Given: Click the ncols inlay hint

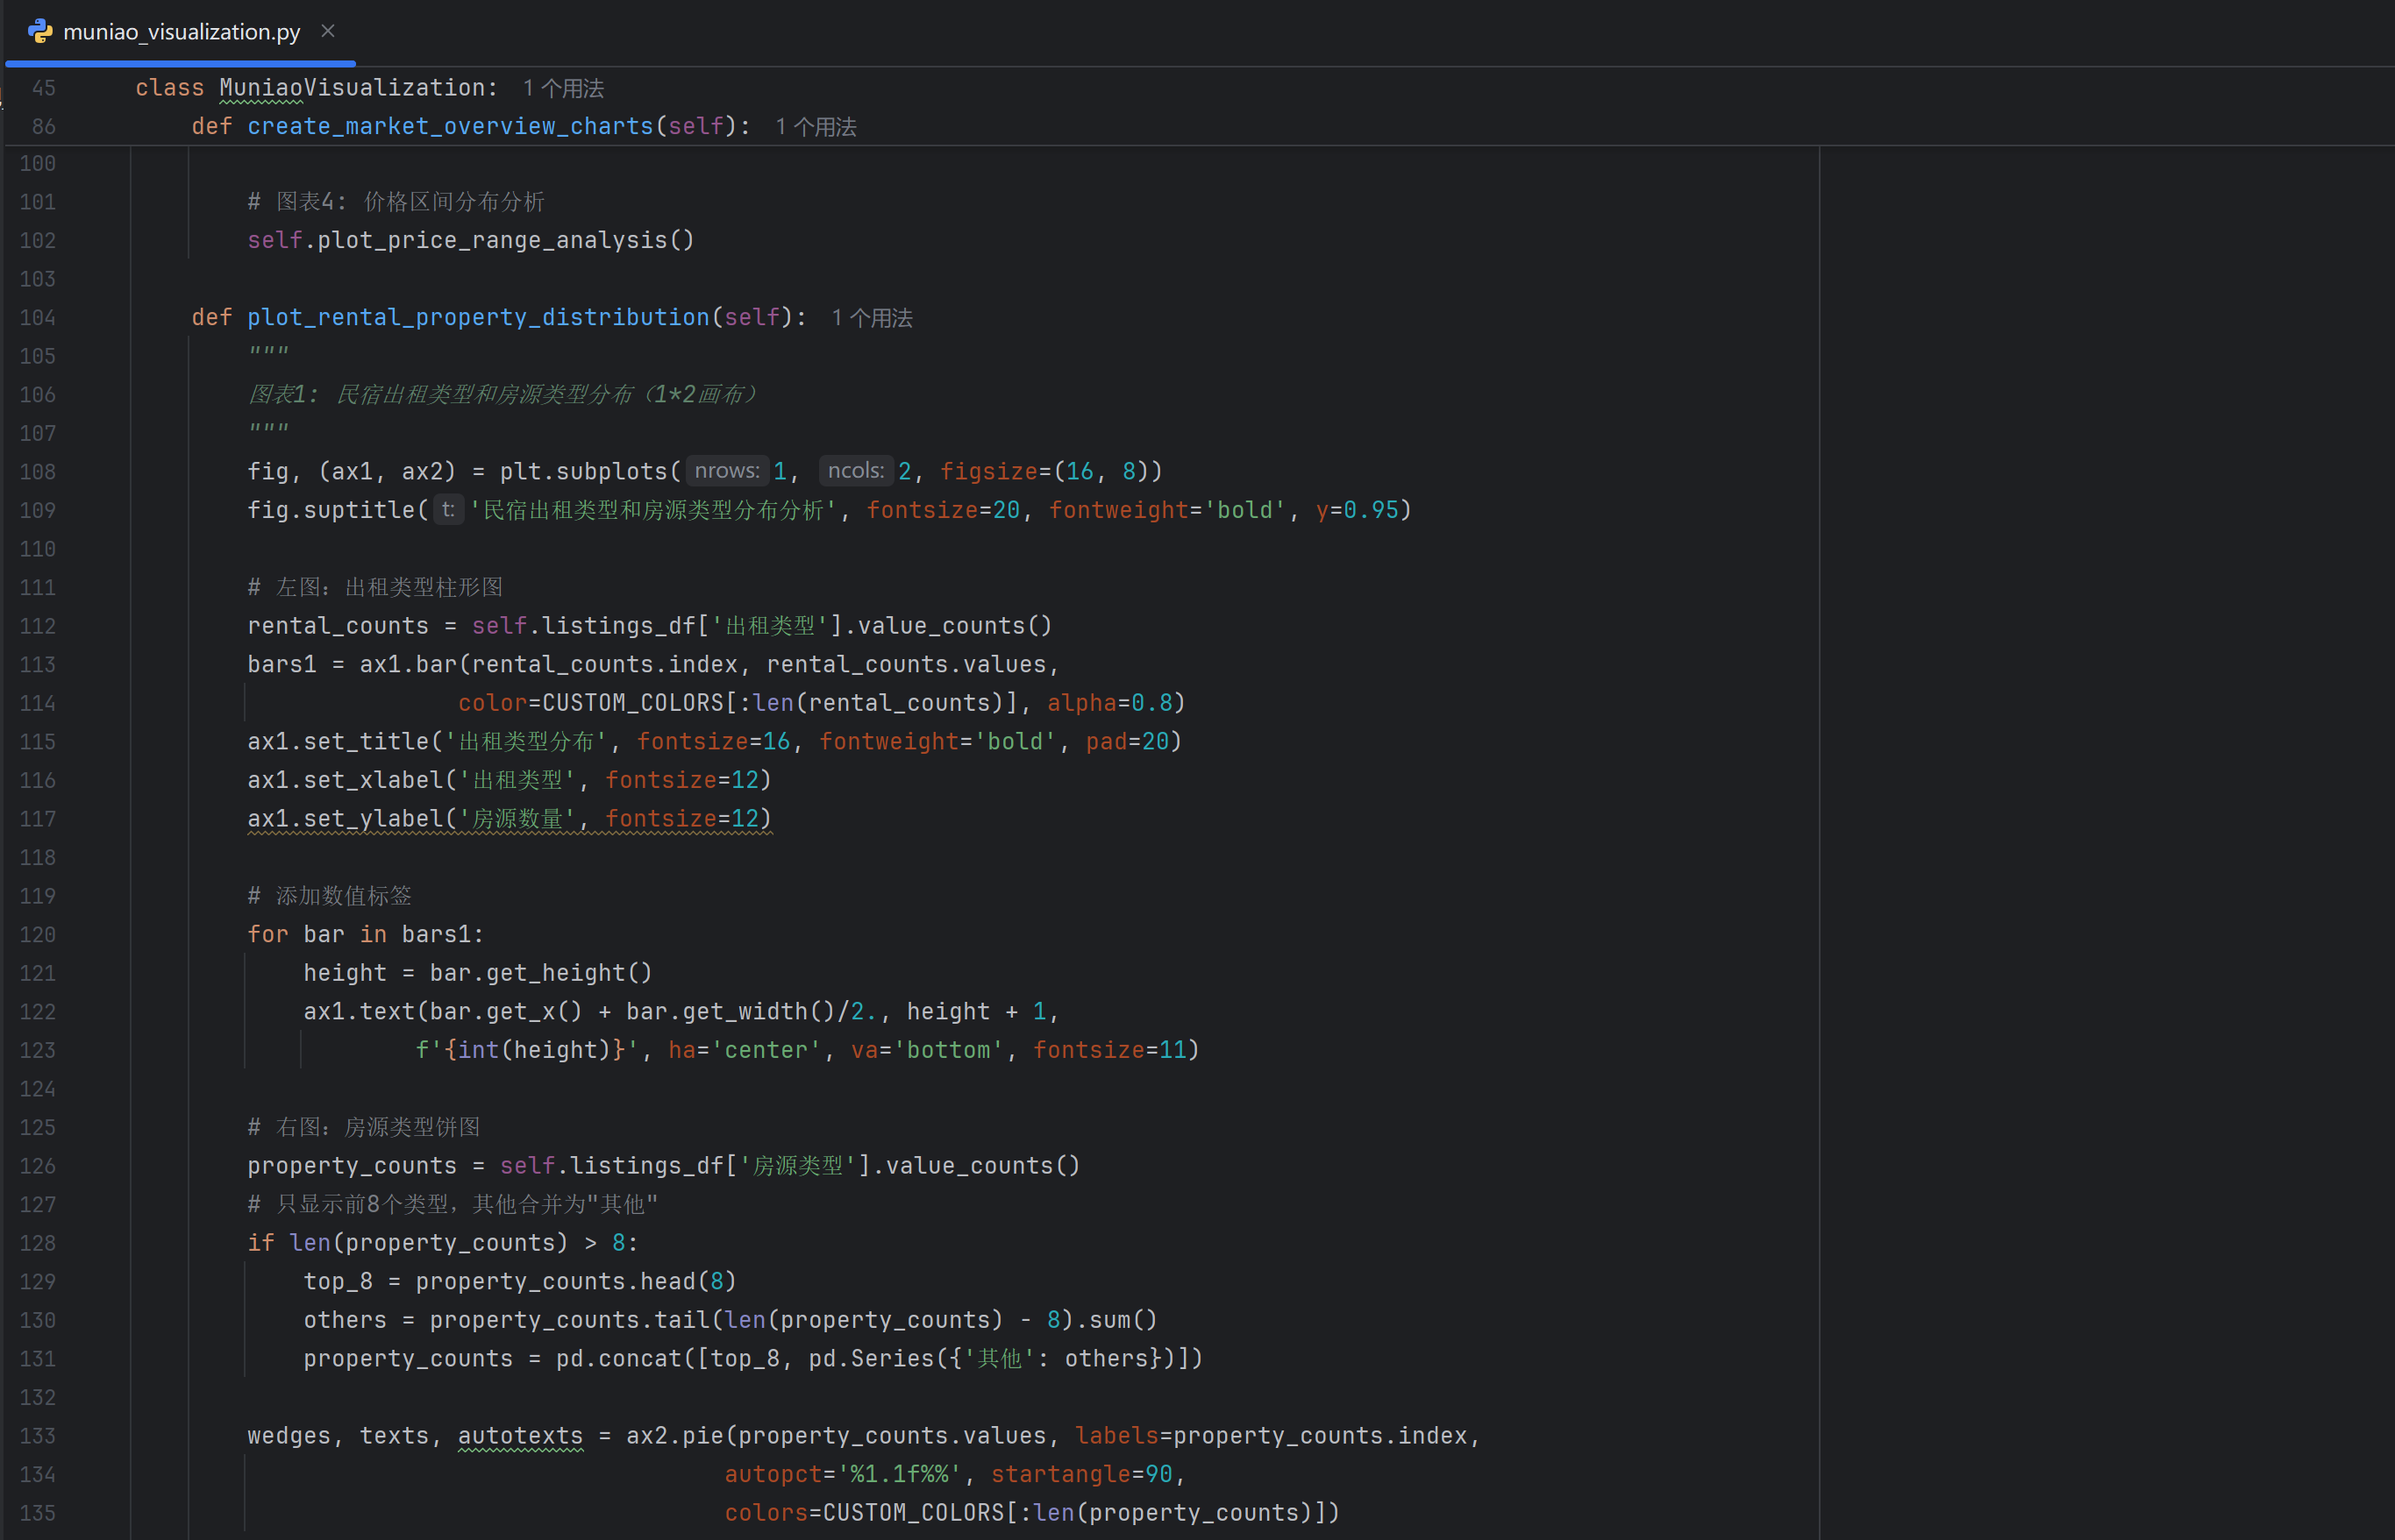Looking at the screenshot, I should [855, 471].
